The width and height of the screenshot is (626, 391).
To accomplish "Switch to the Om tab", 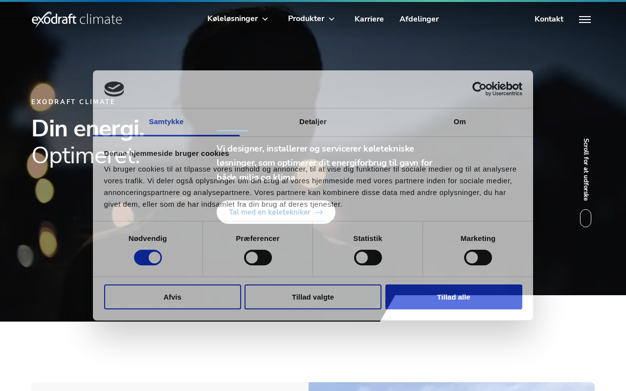I will coord(460,122).
